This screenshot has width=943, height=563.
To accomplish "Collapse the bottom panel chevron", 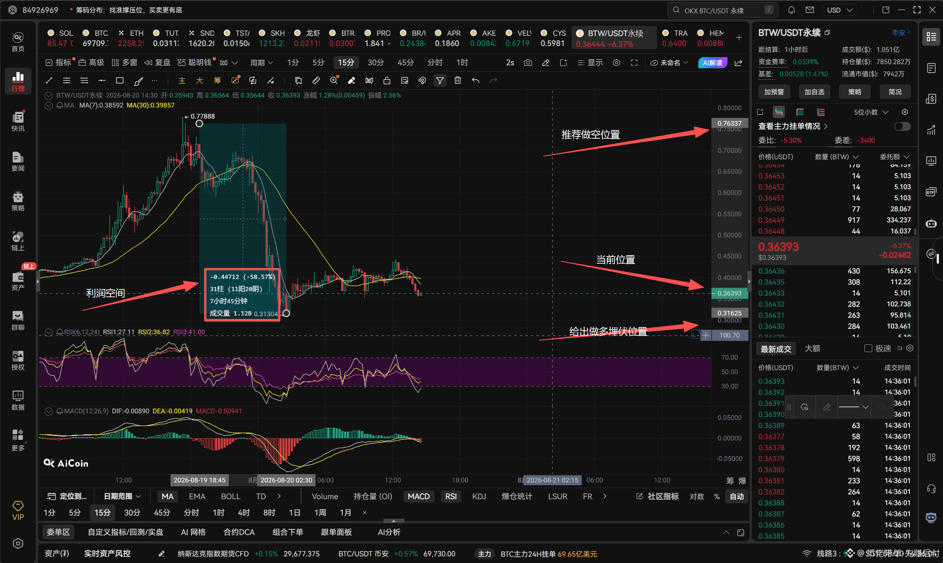I will click(726, 533).
